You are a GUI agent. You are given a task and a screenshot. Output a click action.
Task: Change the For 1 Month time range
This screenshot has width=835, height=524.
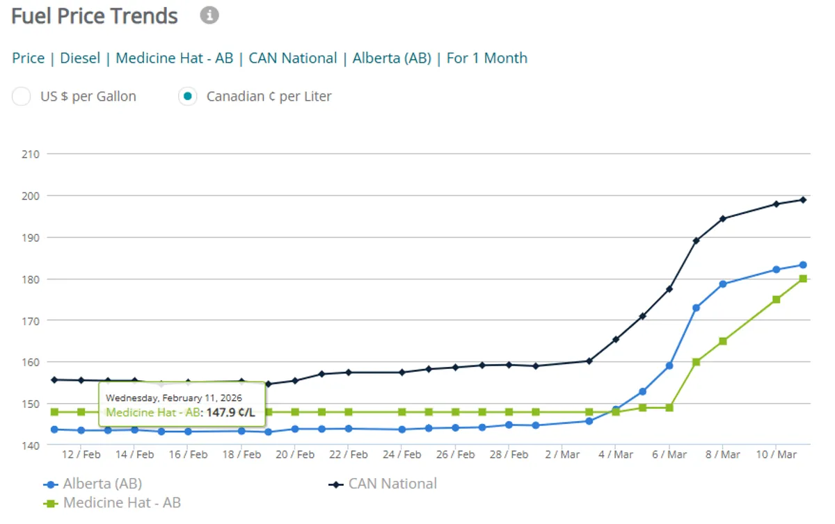(x=486, y=58)
